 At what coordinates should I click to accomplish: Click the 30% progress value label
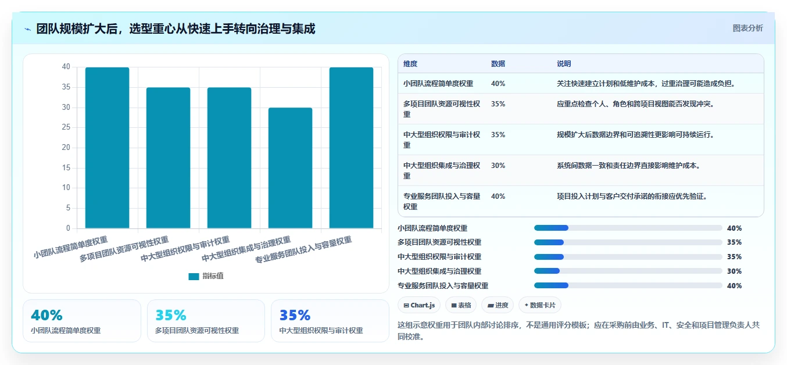click(x=734, y=271)
